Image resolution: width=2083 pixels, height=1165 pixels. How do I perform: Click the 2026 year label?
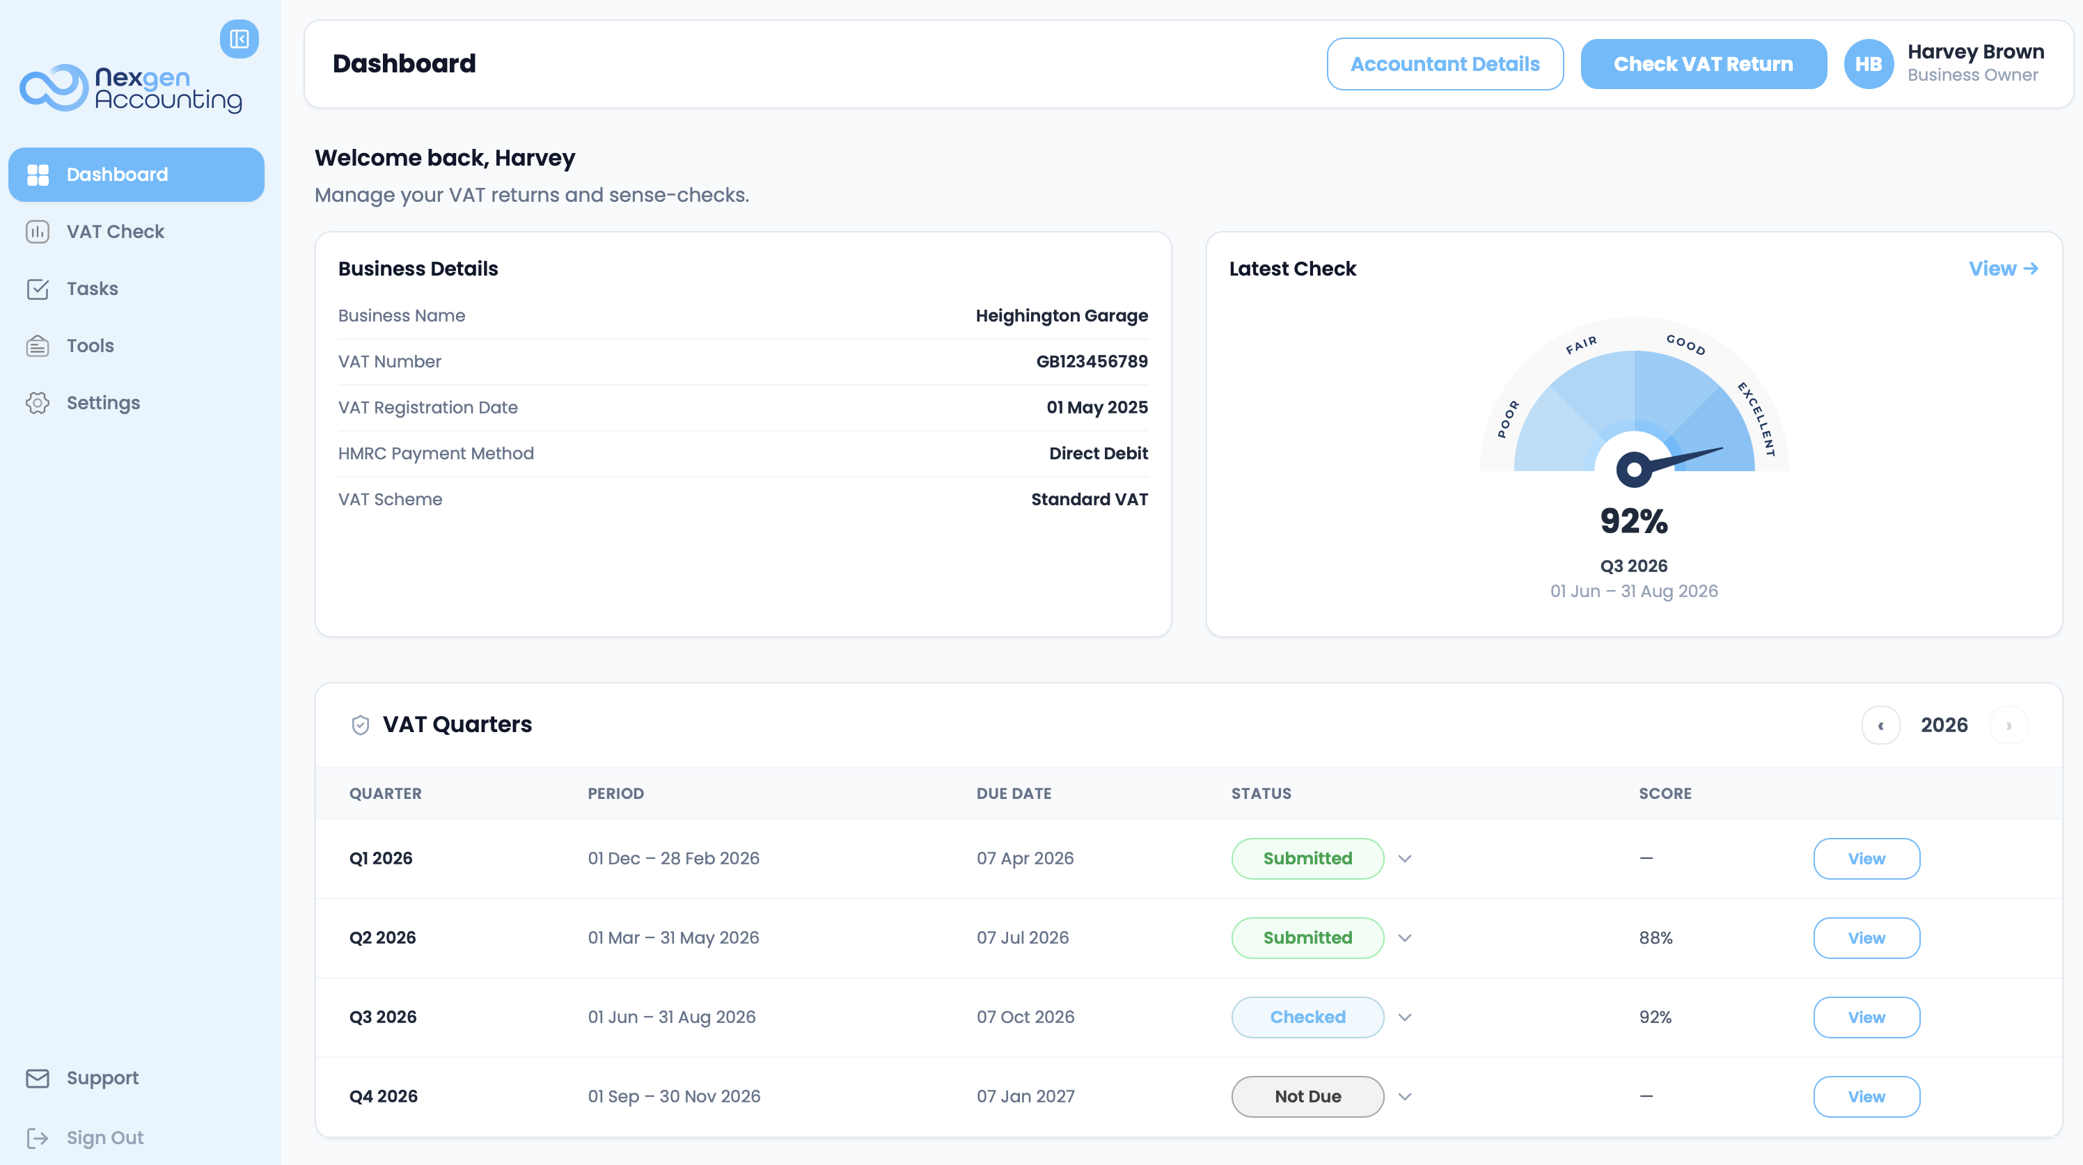1944,725
